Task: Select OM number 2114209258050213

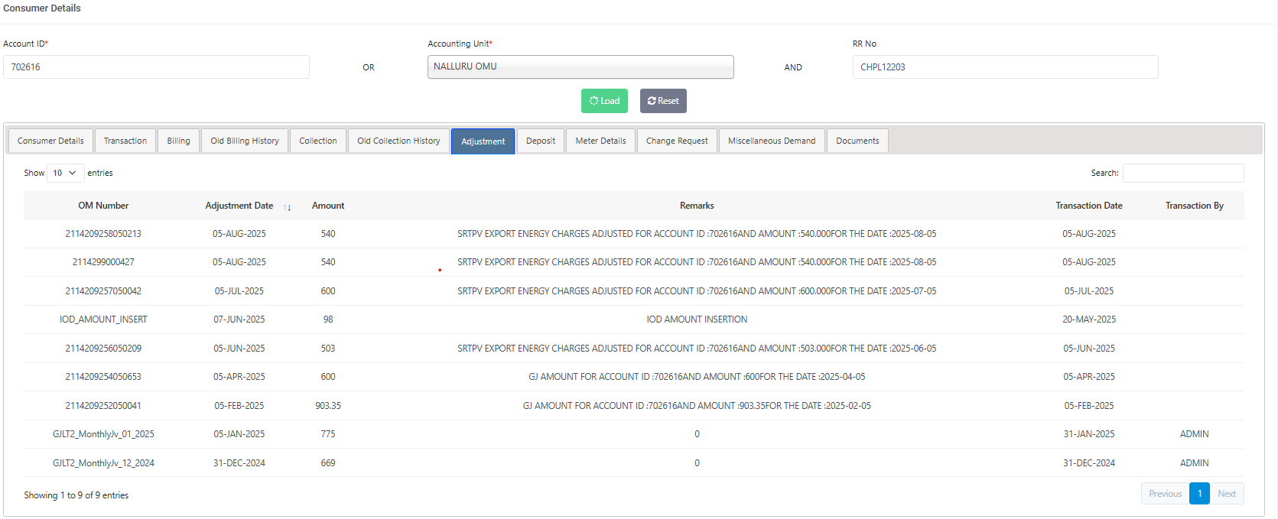Action: pos(103,234)
